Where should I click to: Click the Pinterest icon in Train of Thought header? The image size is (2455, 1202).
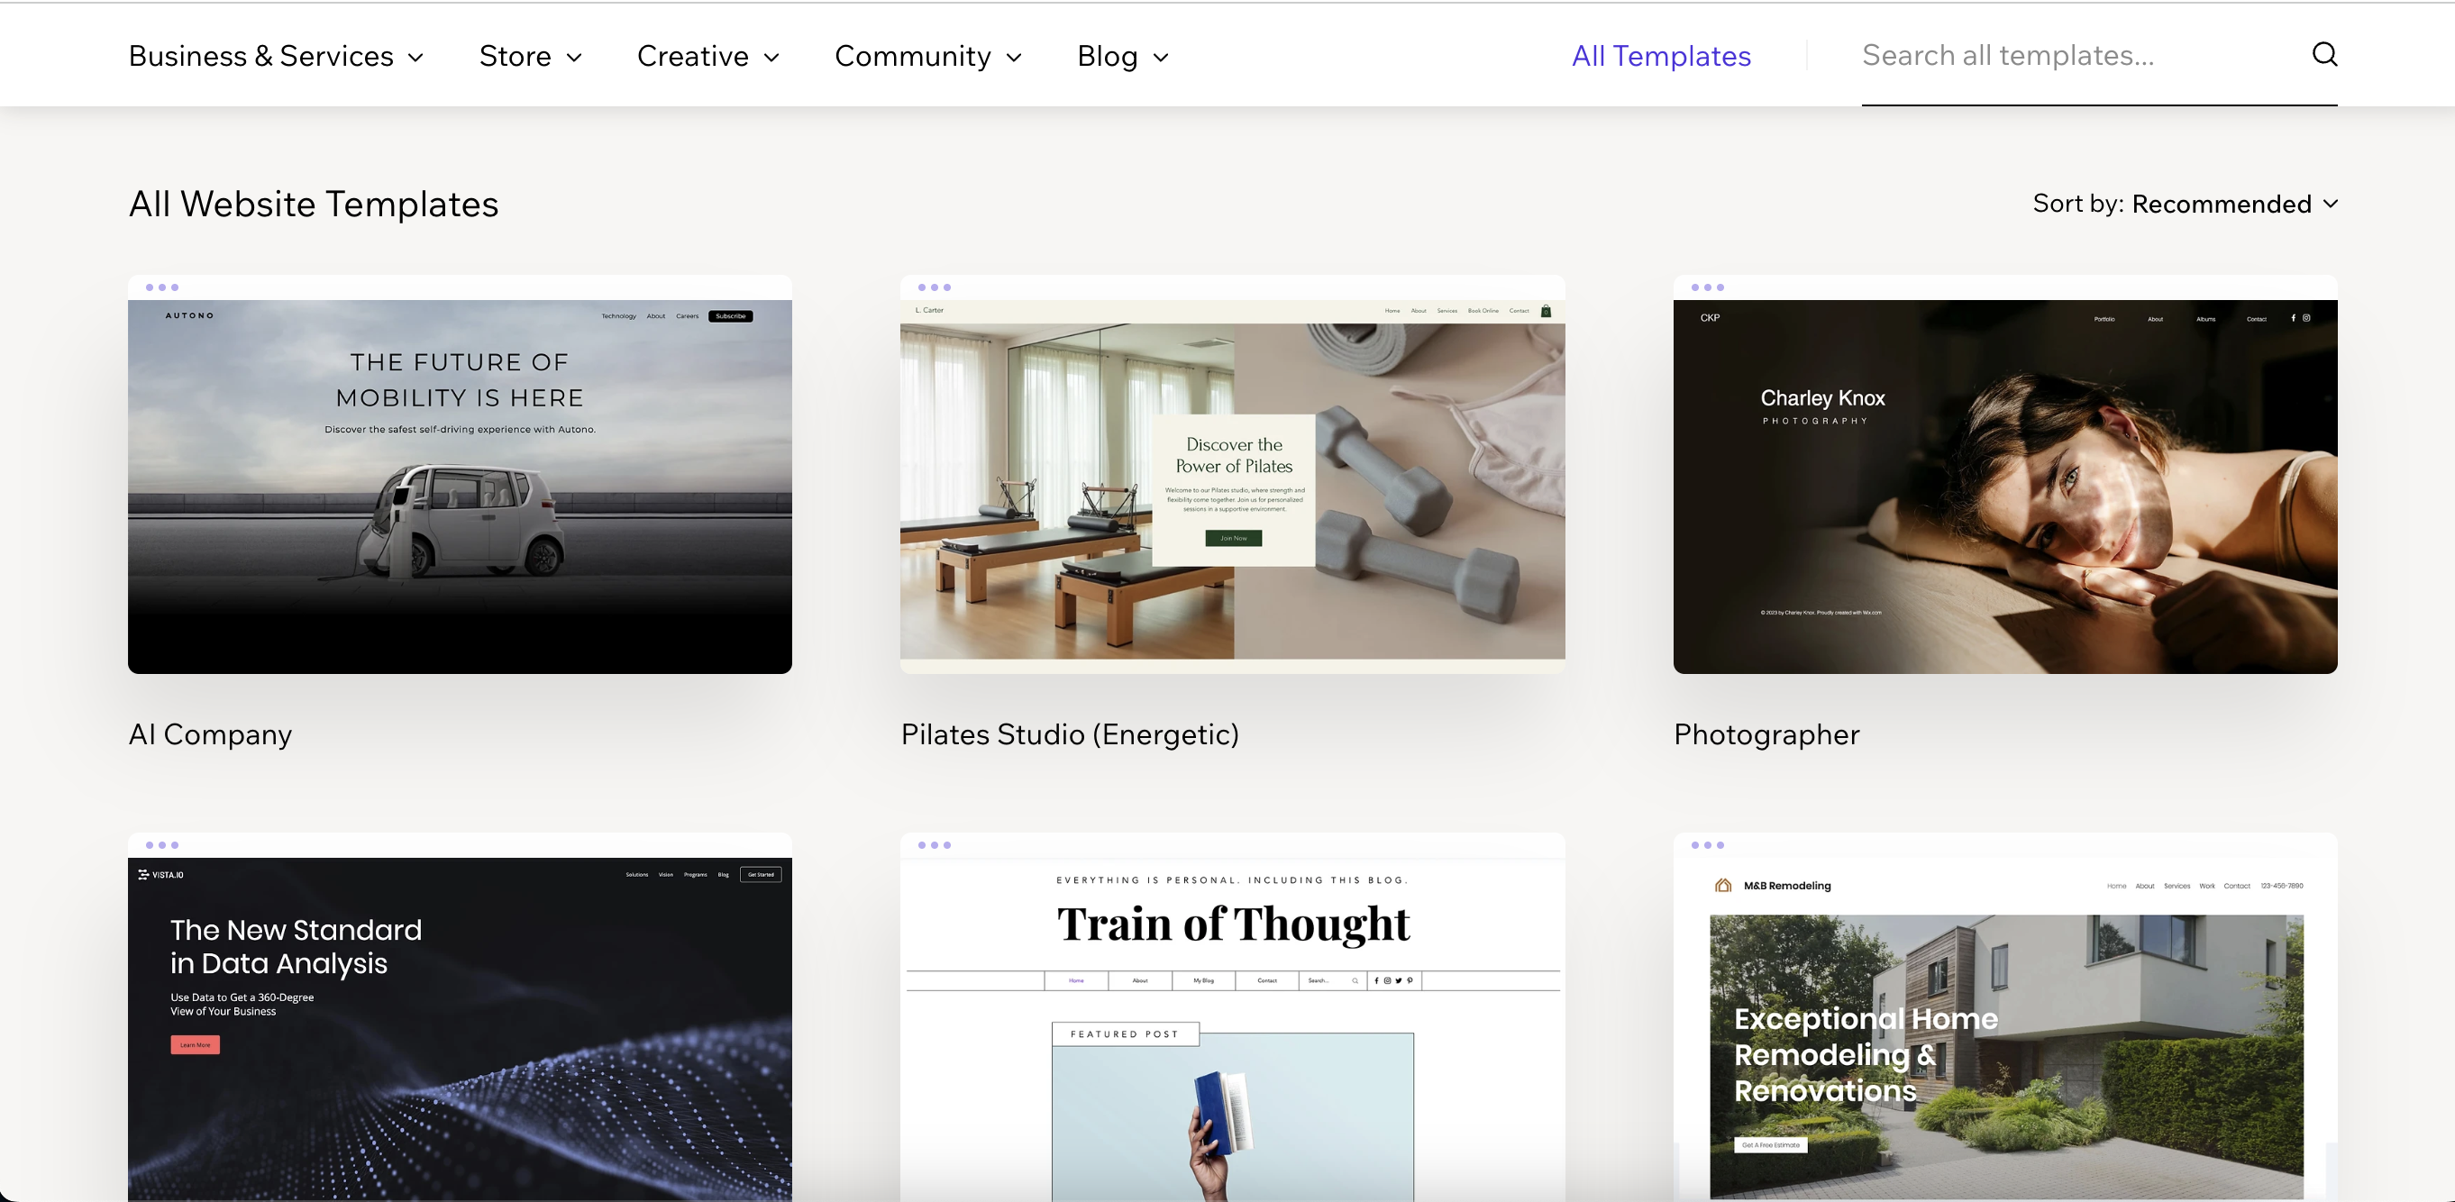pyautogui.click(x=1410, y=981)
